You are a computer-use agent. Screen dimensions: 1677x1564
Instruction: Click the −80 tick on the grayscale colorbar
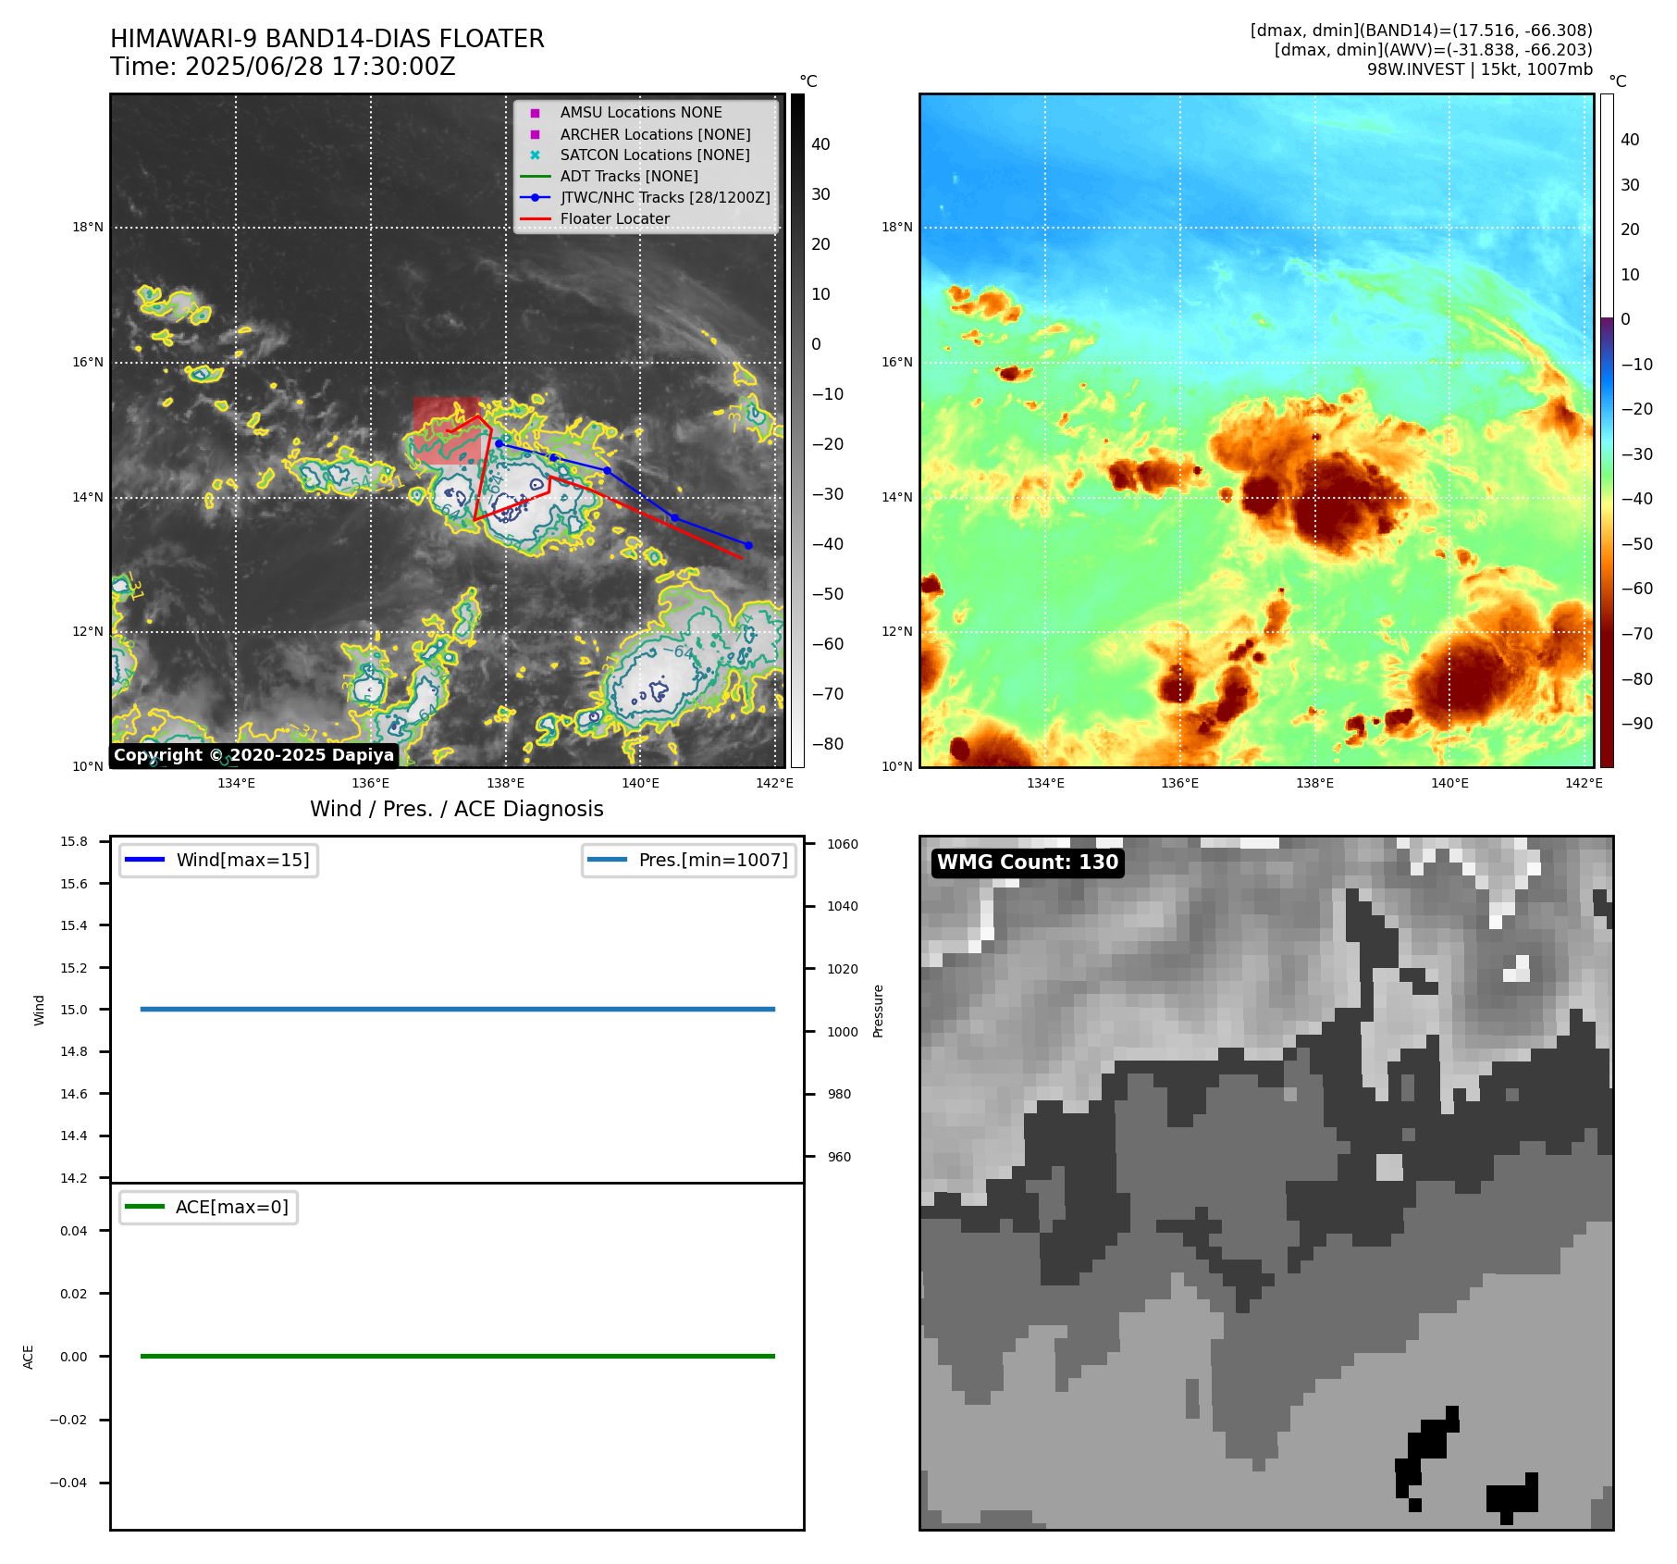[828, 744]
